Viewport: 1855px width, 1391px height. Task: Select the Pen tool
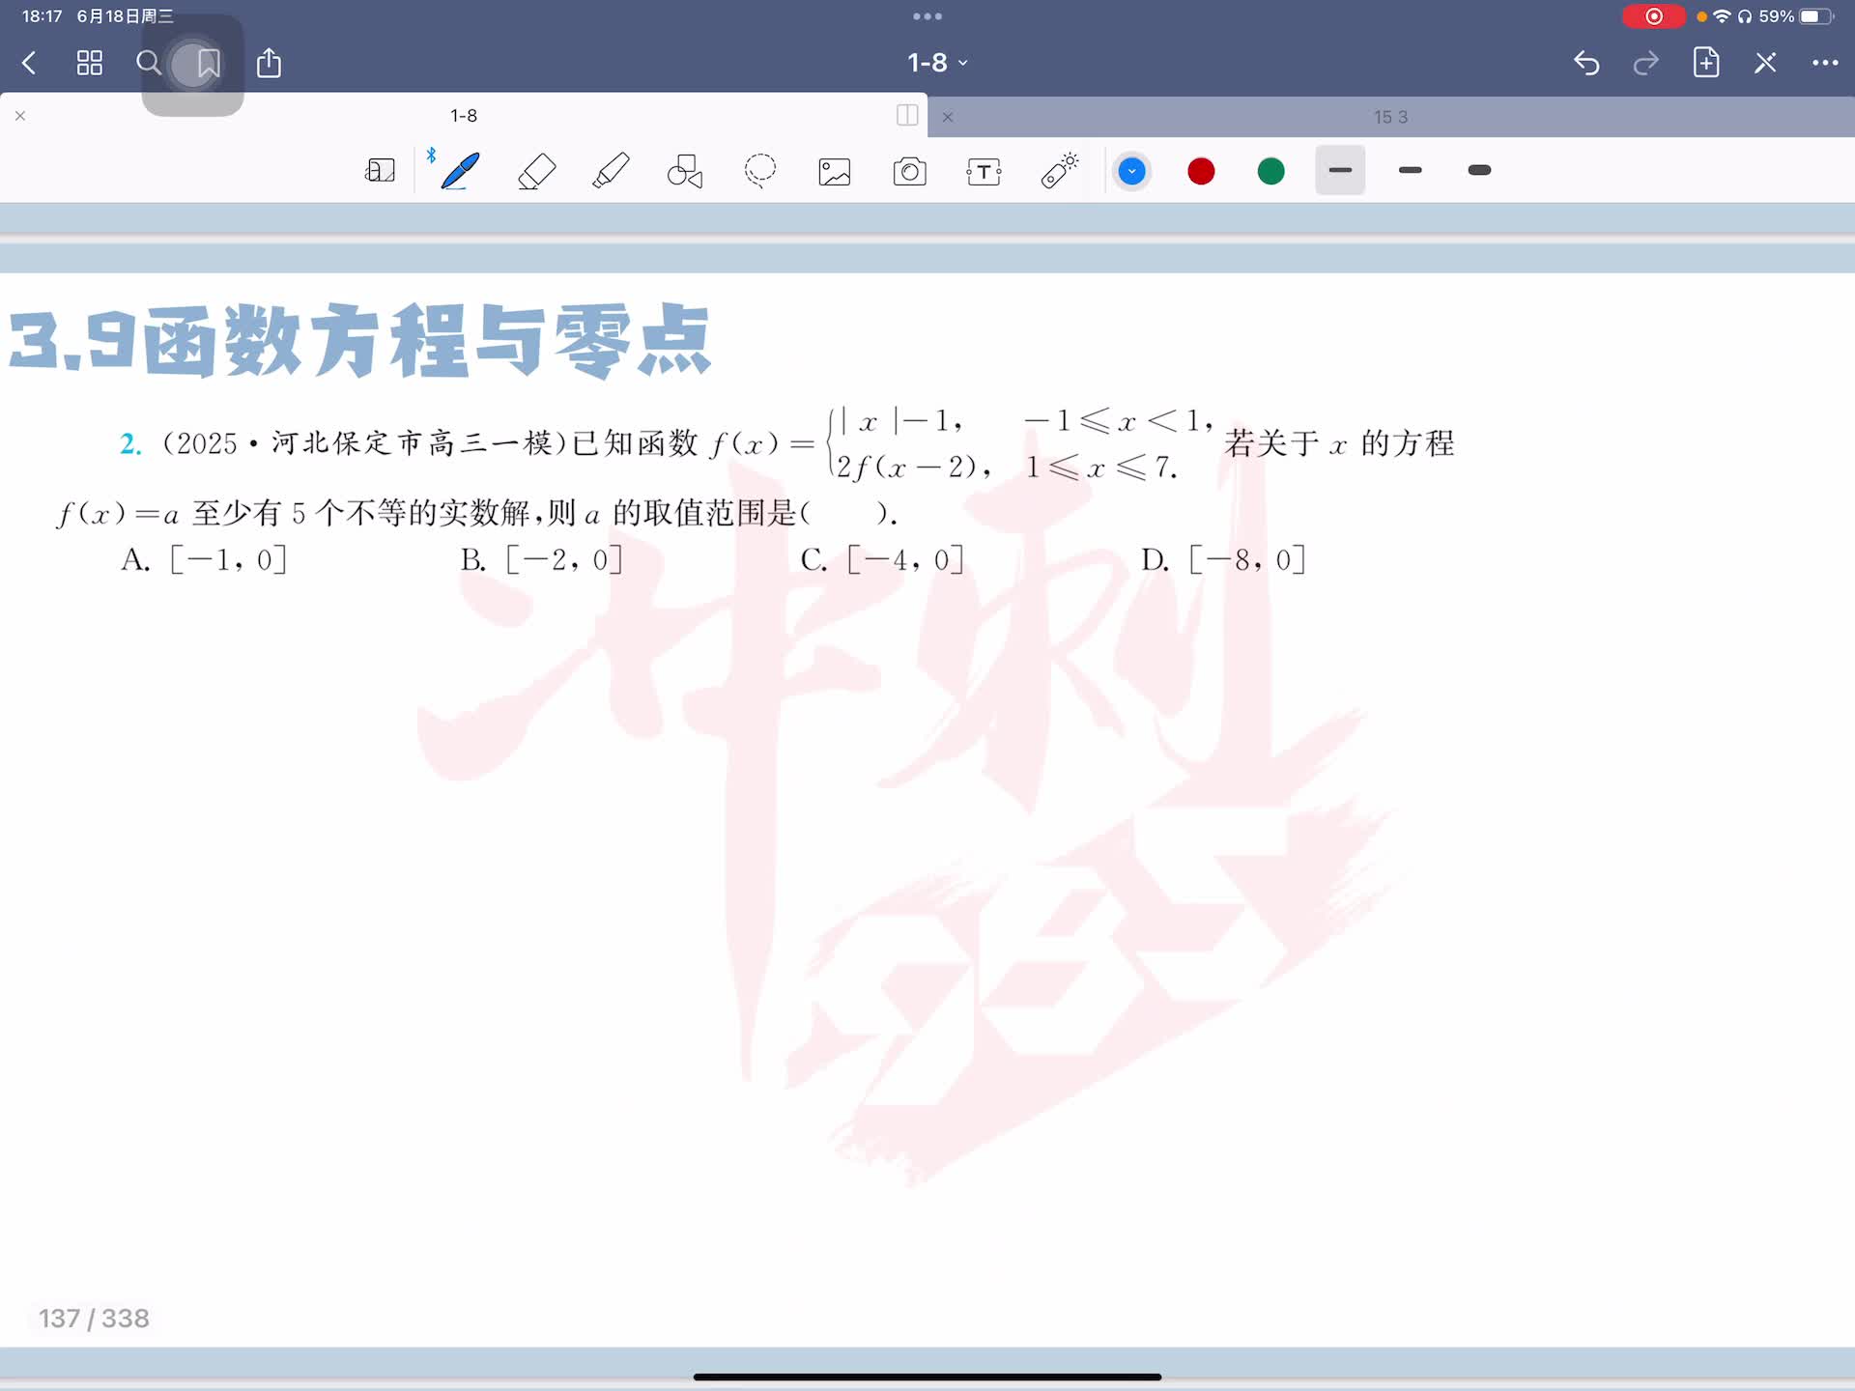click(460, 171)
